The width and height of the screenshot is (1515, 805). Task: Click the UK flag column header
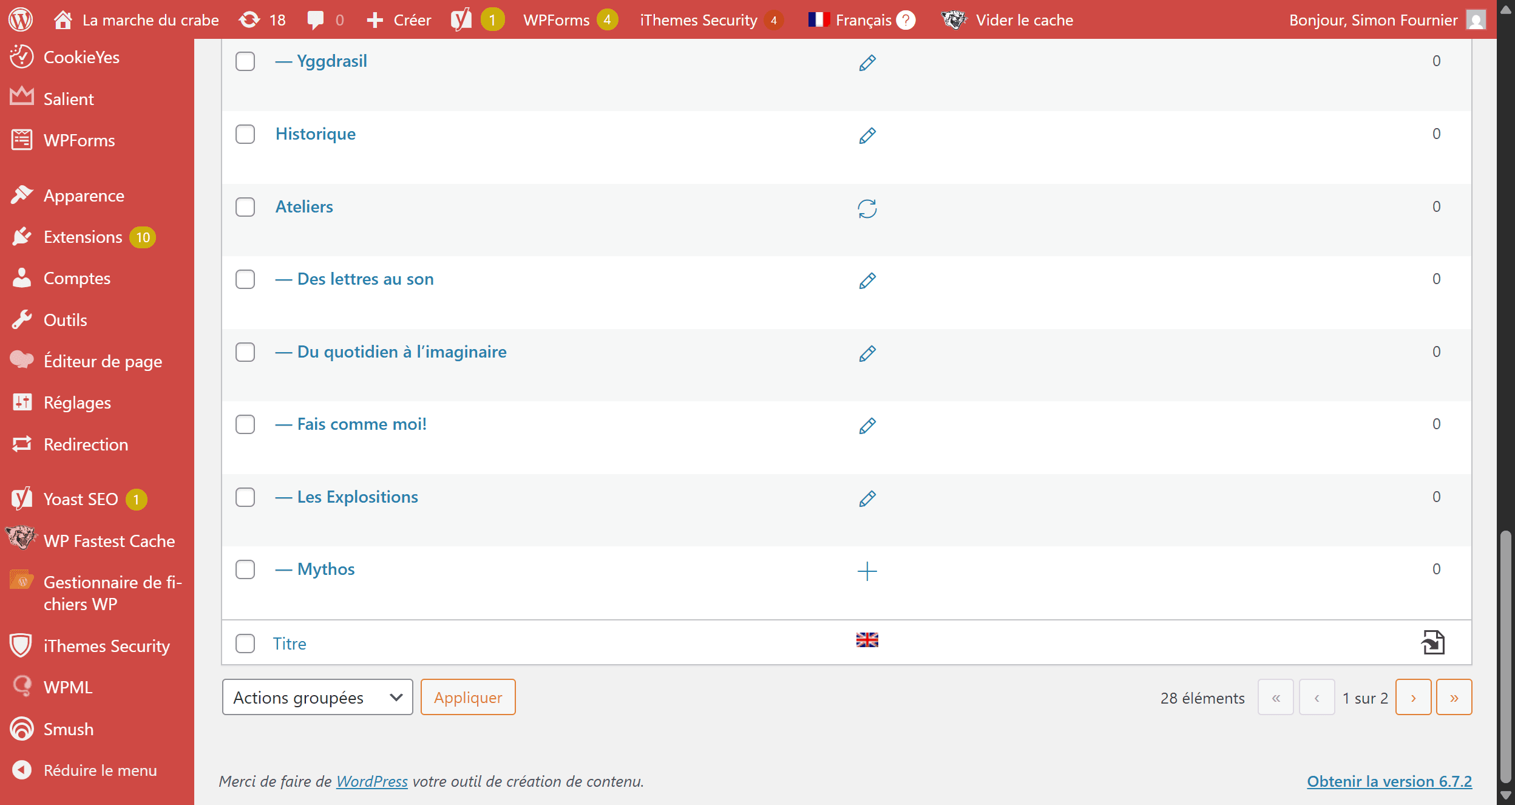point(867,639)
